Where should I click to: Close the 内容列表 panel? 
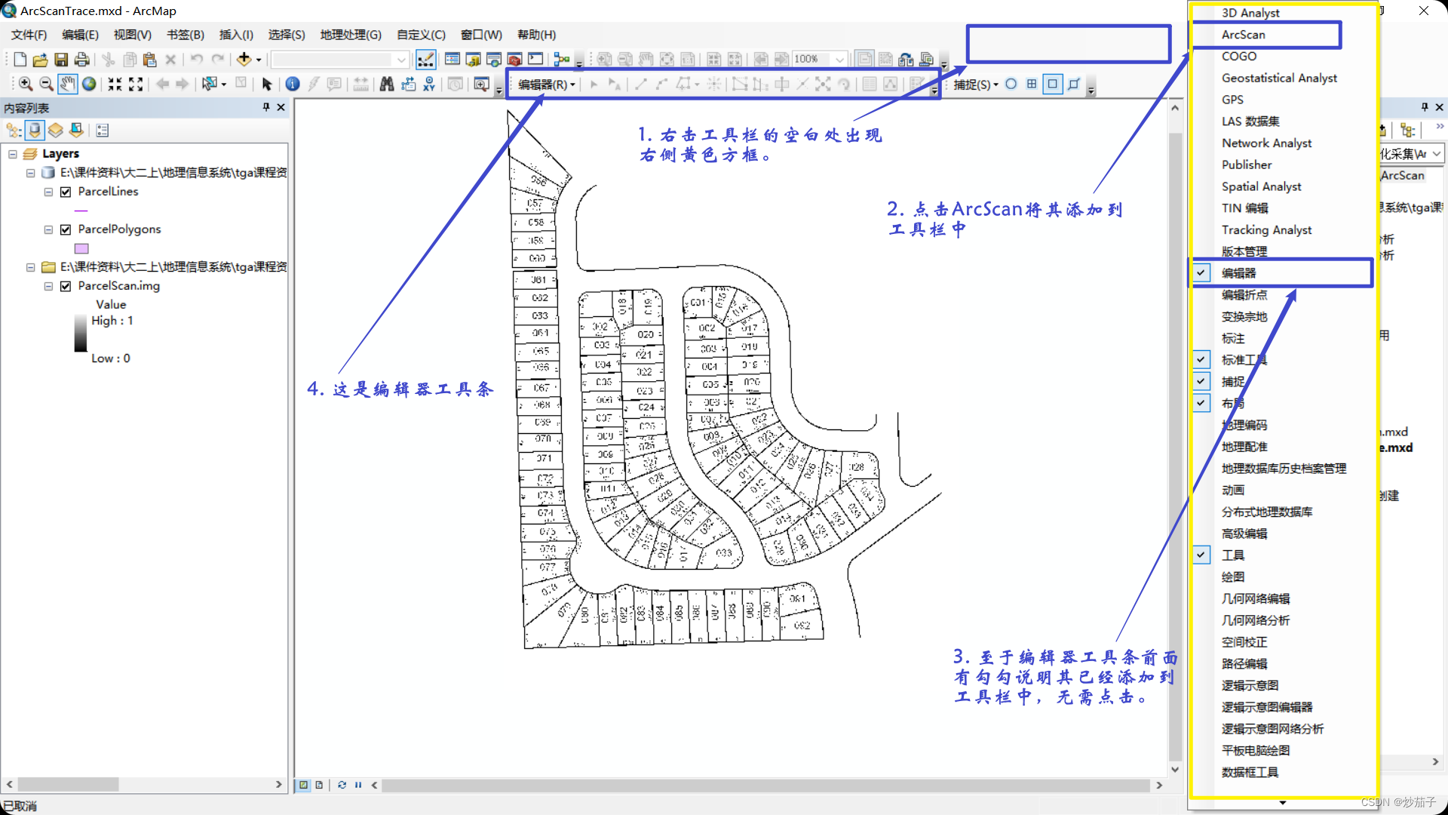[281, 107]
